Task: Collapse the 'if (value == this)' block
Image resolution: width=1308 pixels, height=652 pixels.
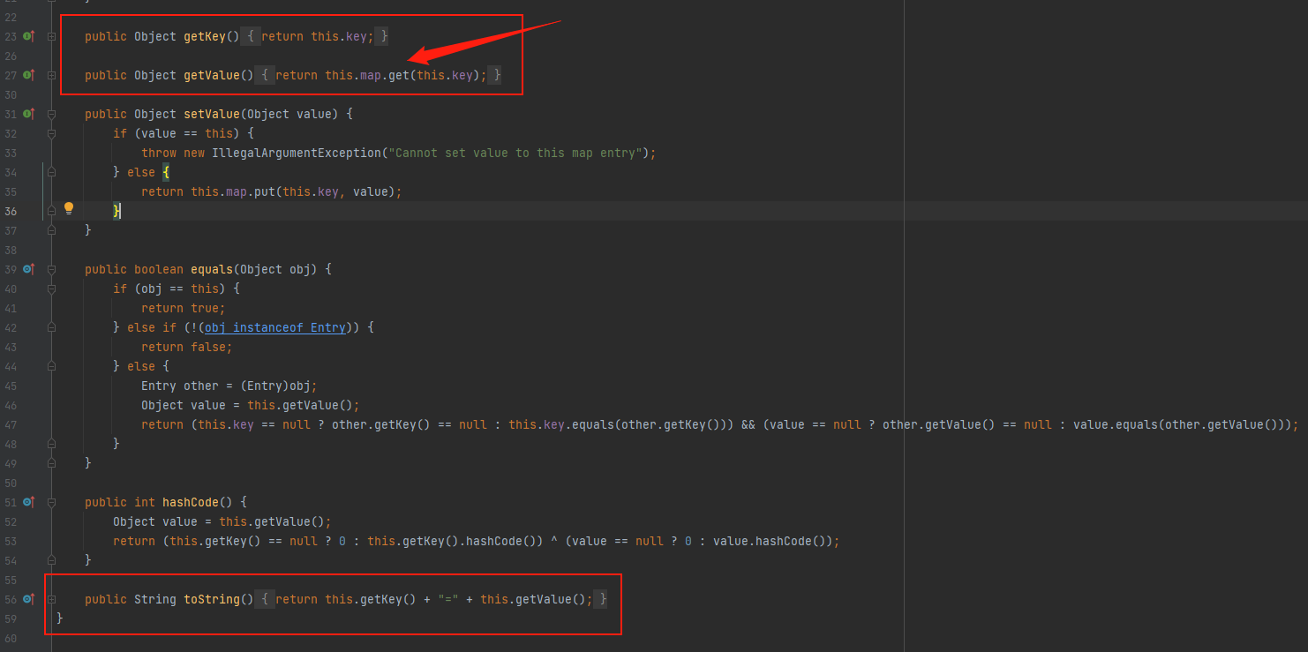Action: 51,133
